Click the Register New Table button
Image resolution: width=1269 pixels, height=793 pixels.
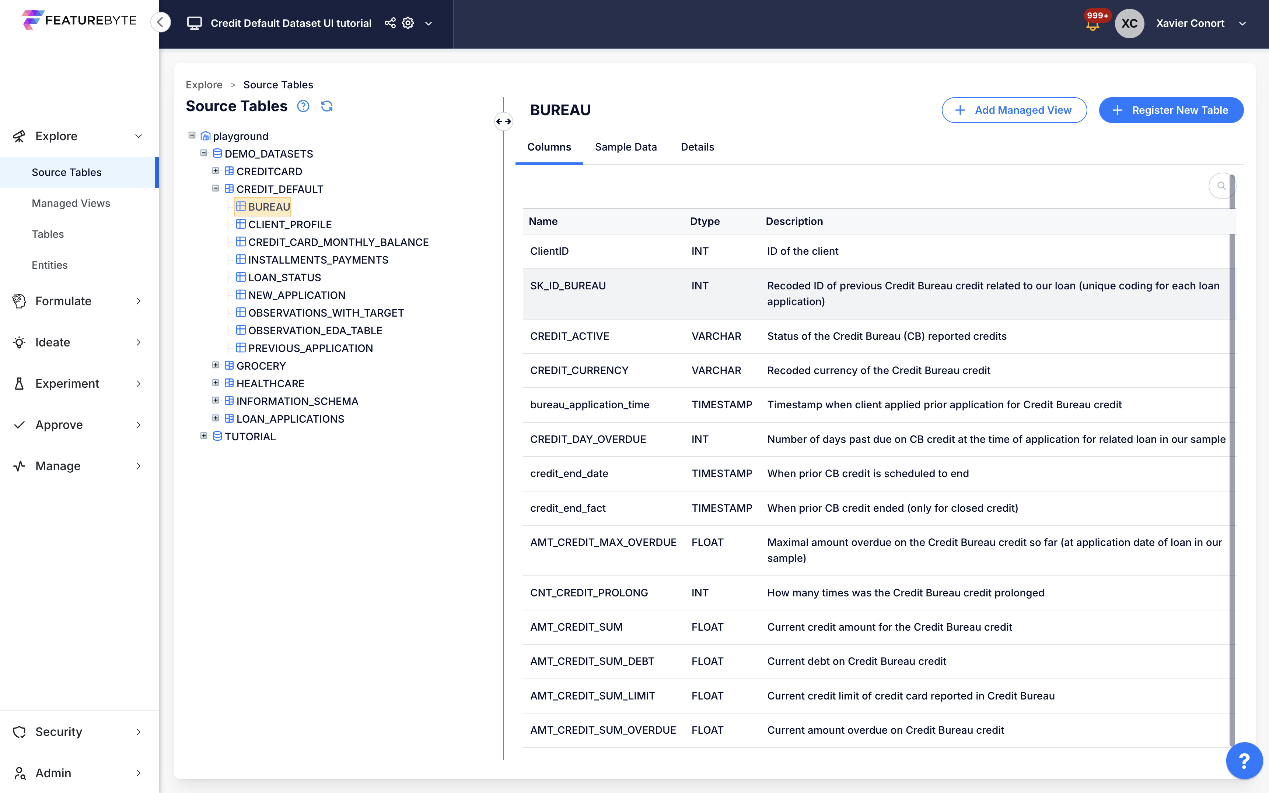coord(1171,110)
